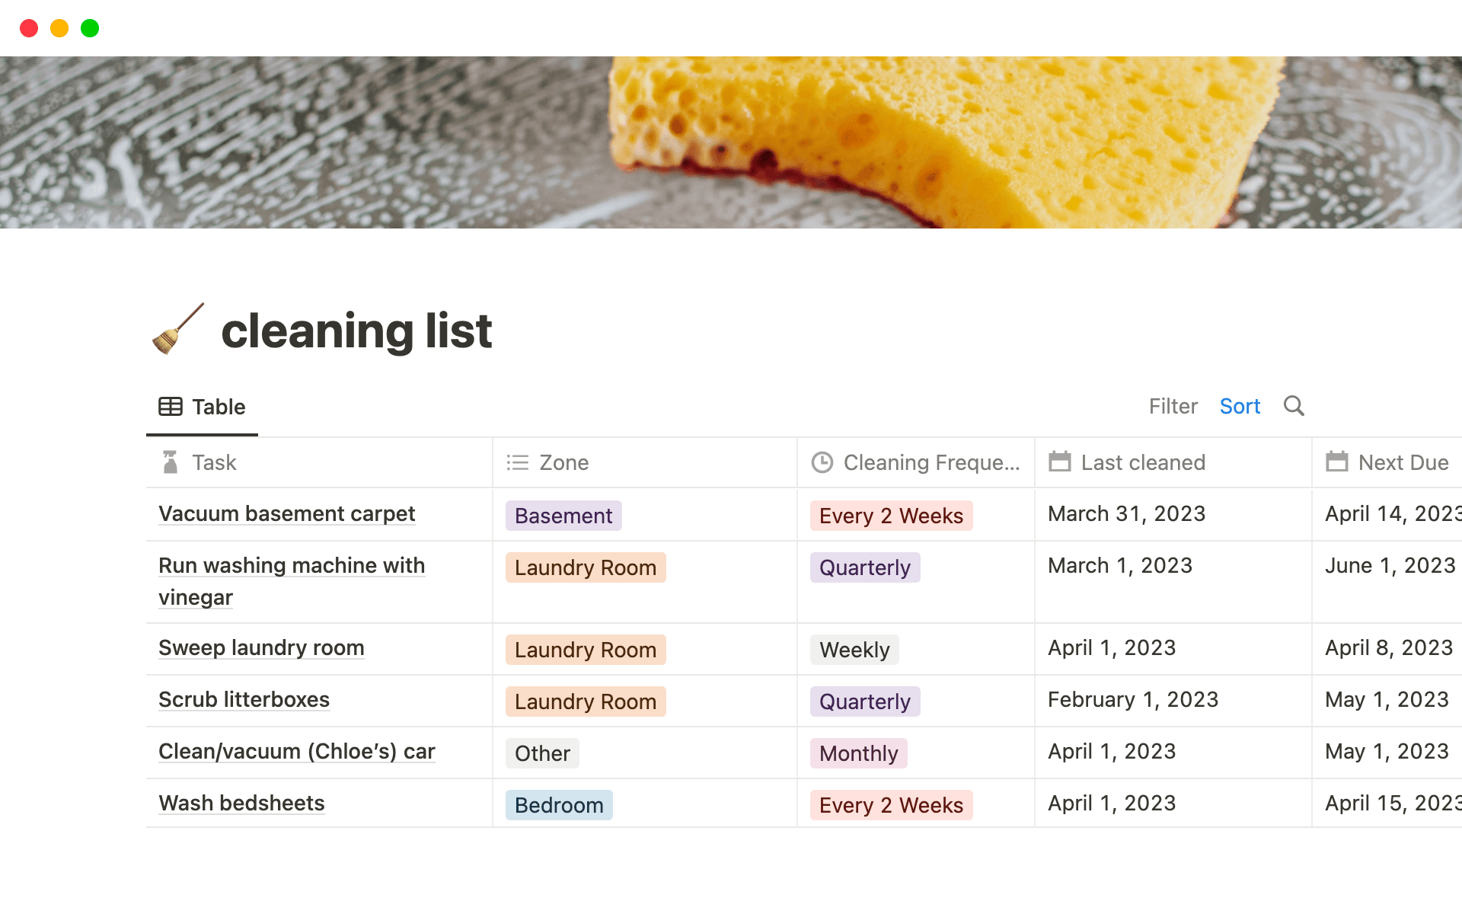Click the spray bottle icon on Task column
The height and width of the screenshot is (914, 1462).
169,462
